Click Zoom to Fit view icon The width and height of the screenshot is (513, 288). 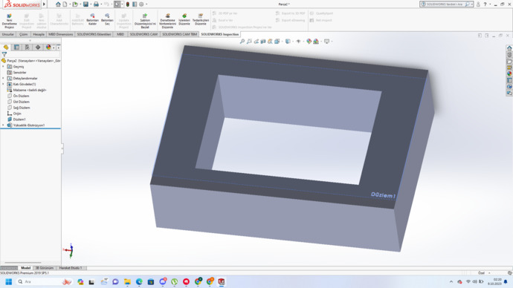[242, 42]
